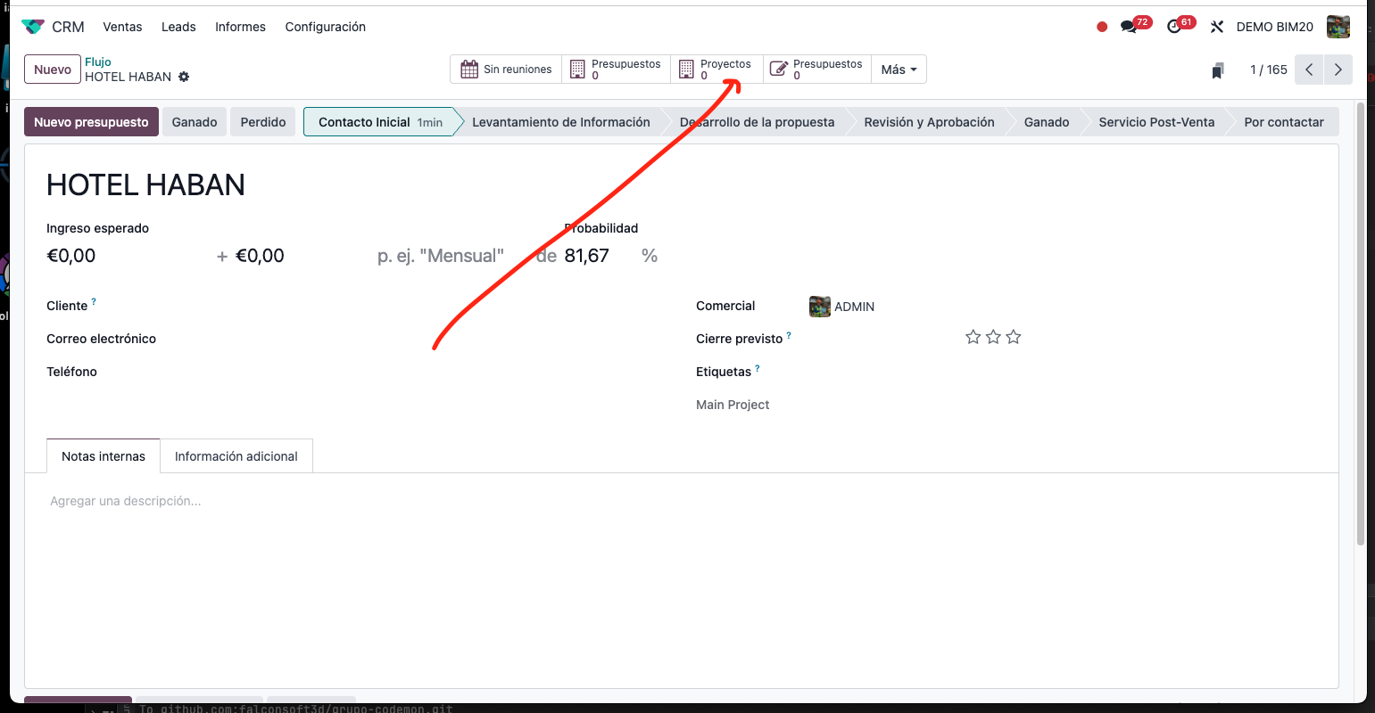This screenshot has width=1375, height=713.
Task: Open the settings gear next to HOTEL HABAN
Action: point(184,77)
